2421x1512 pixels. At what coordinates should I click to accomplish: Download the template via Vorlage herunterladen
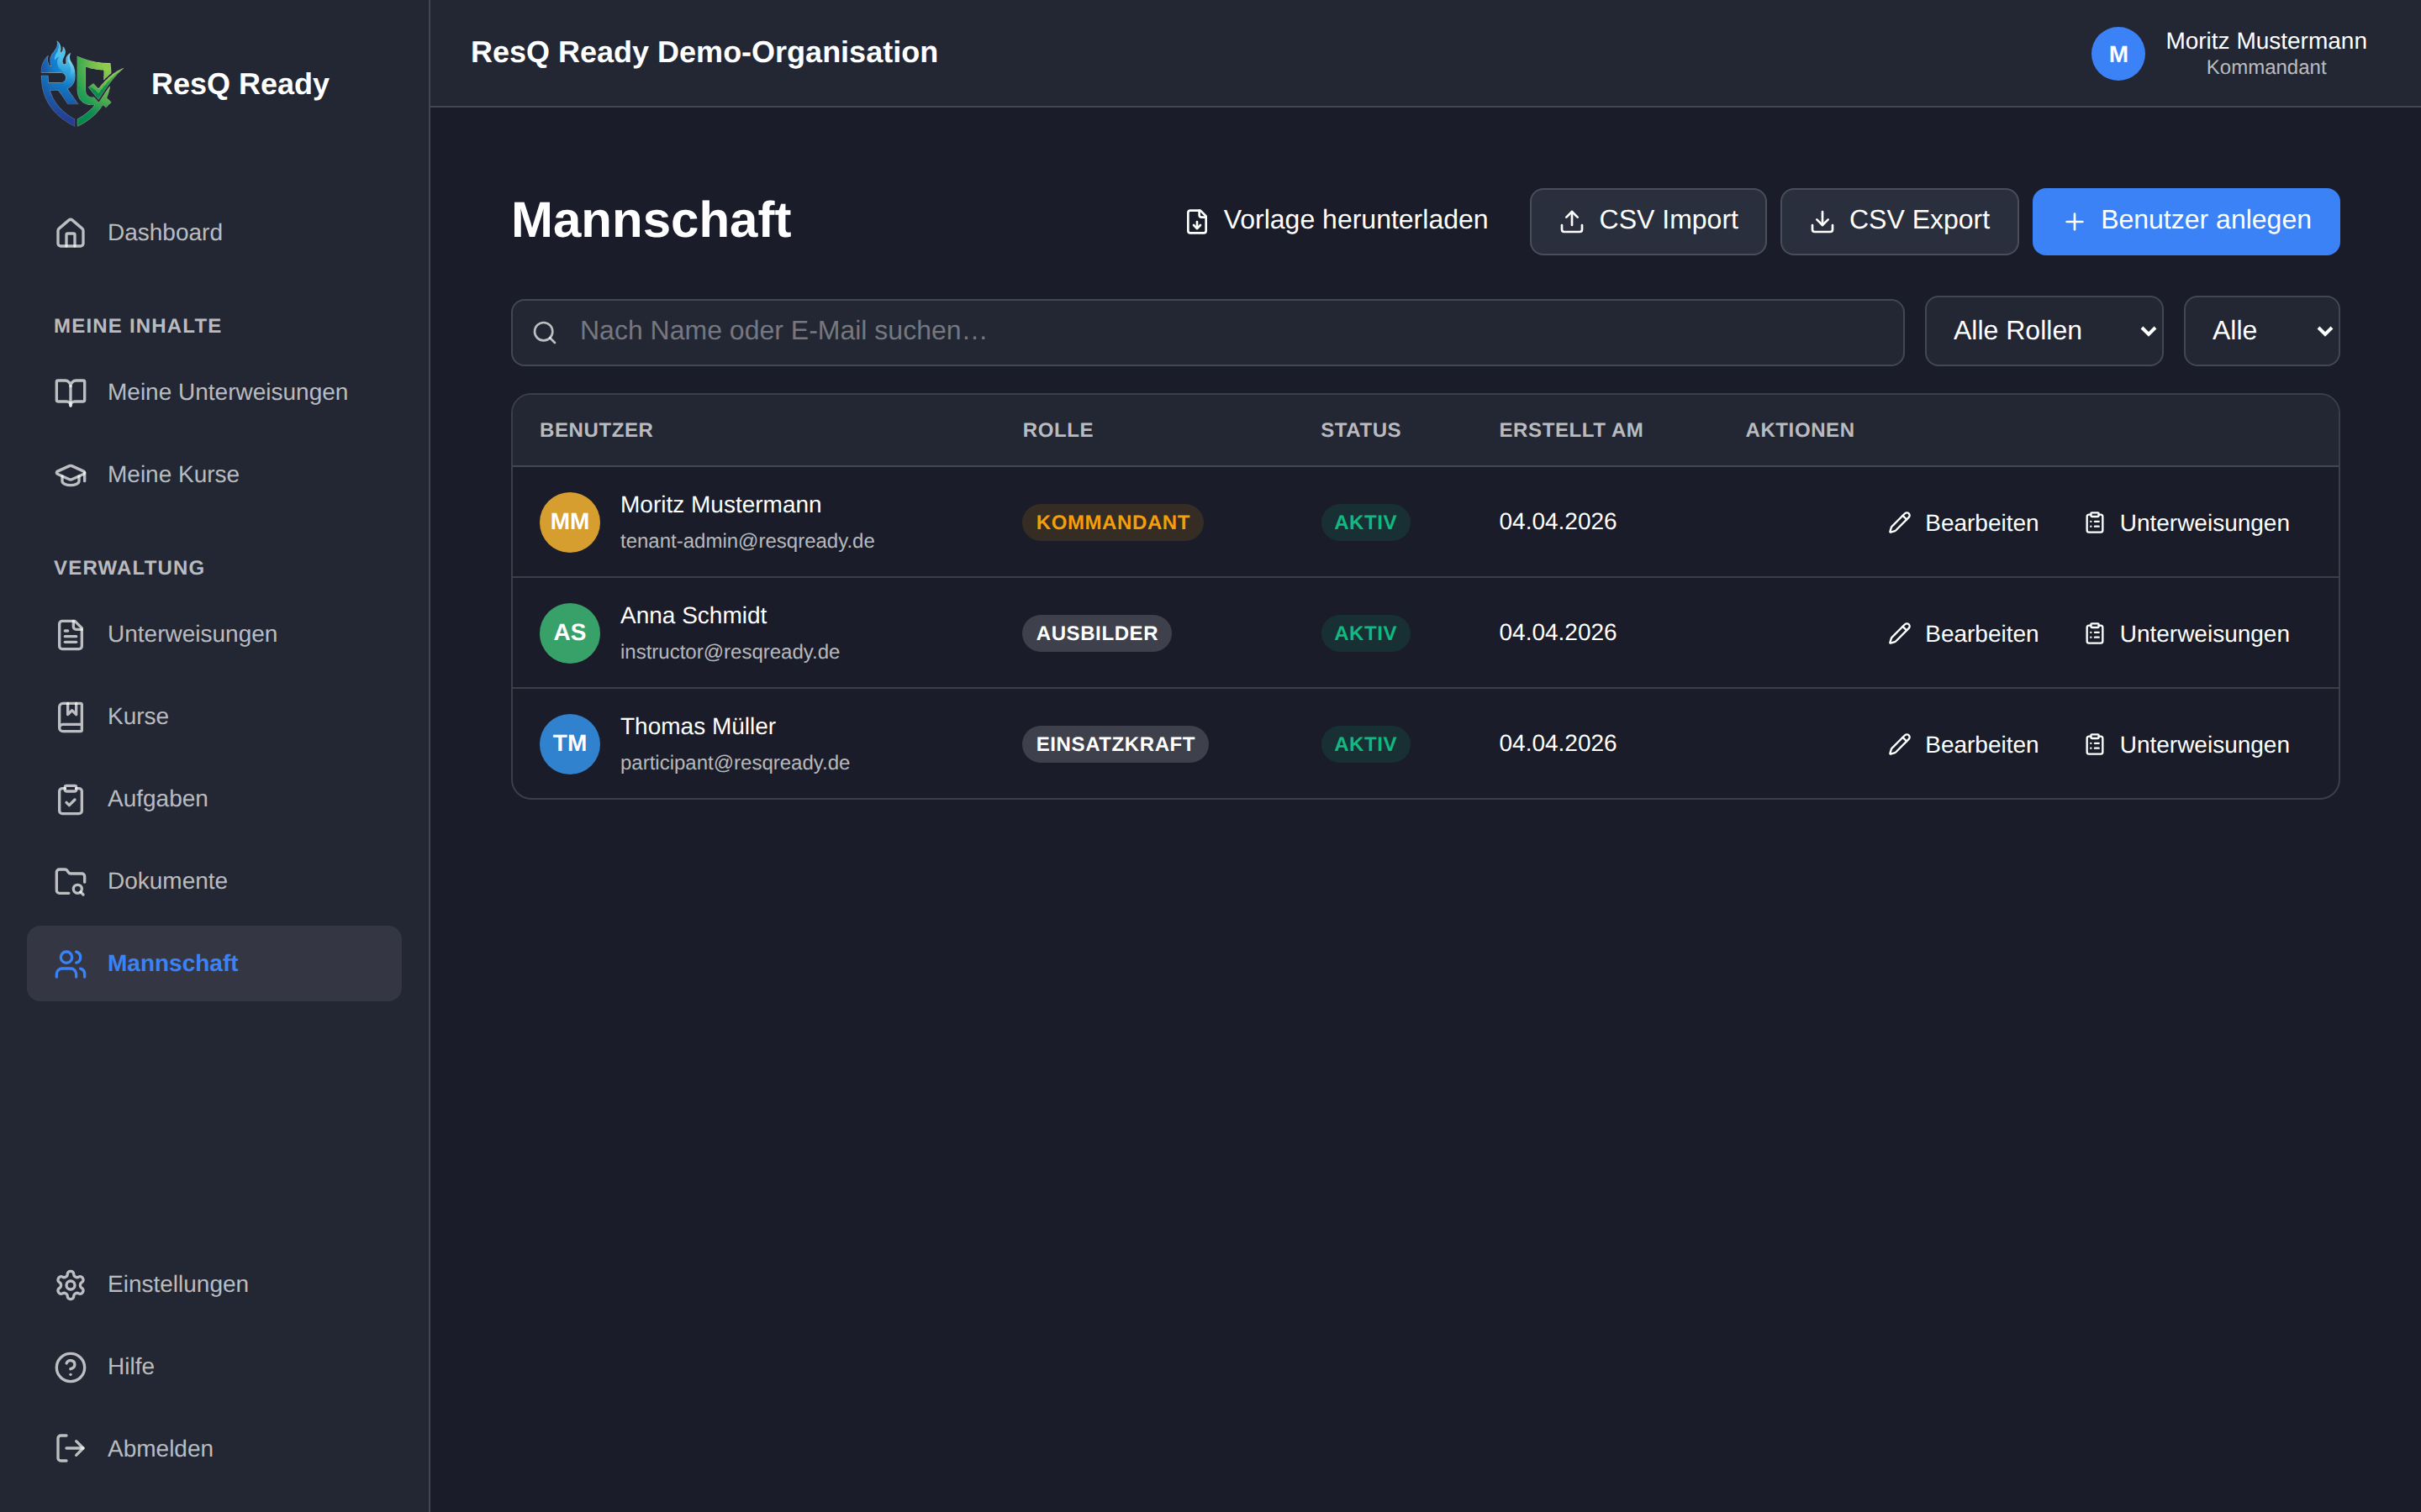1335,220
